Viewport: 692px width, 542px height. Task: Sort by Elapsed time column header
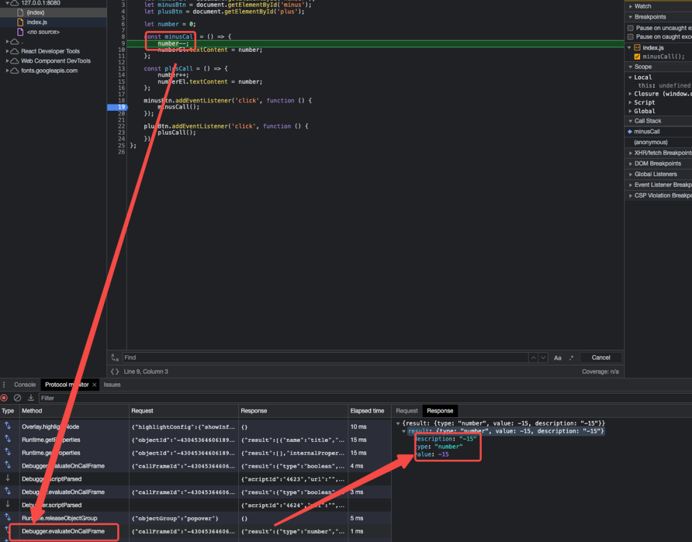tap(370, 411)
